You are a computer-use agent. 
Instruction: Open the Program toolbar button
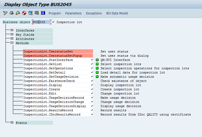click(x=55, y=13)
